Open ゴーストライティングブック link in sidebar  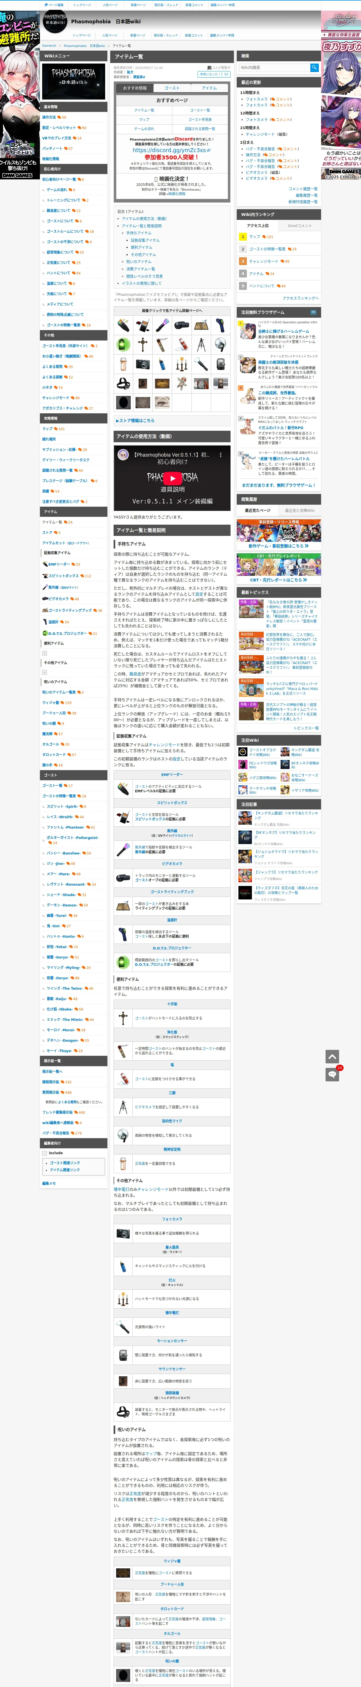[70, 610]
